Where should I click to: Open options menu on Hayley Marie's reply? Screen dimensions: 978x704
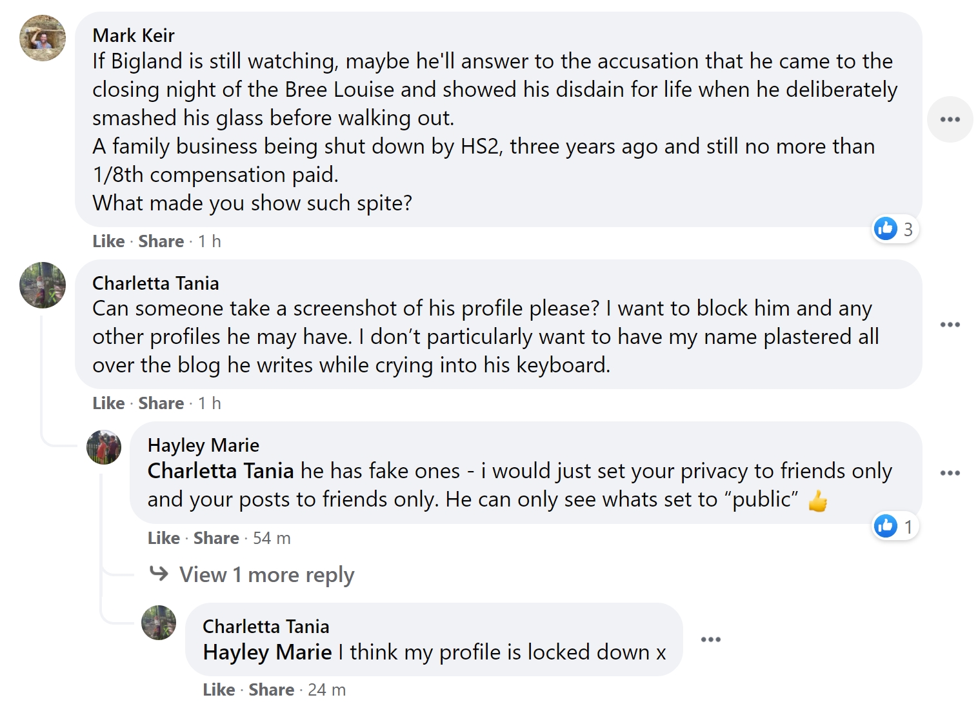pos(950,473)
